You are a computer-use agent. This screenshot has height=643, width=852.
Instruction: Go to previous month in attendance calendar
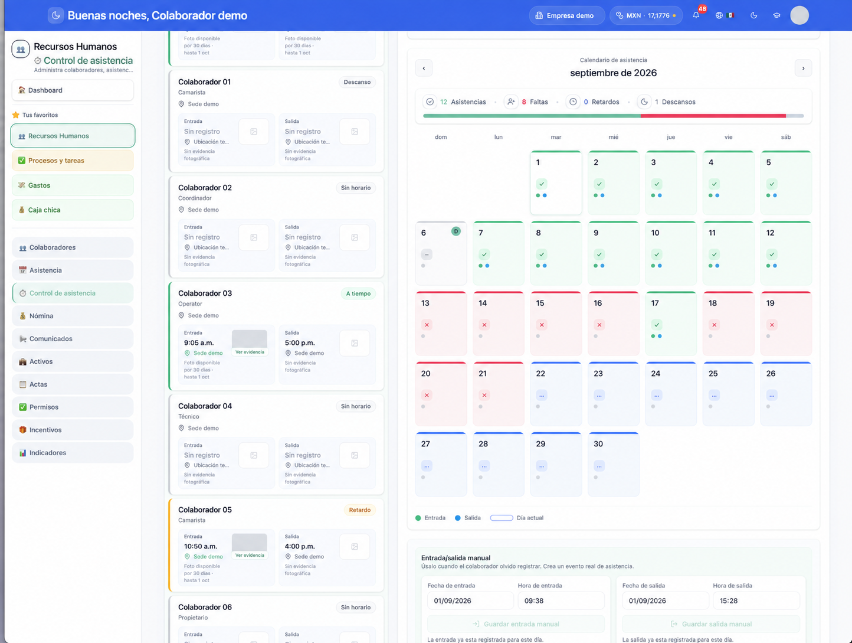pos(424,68)
